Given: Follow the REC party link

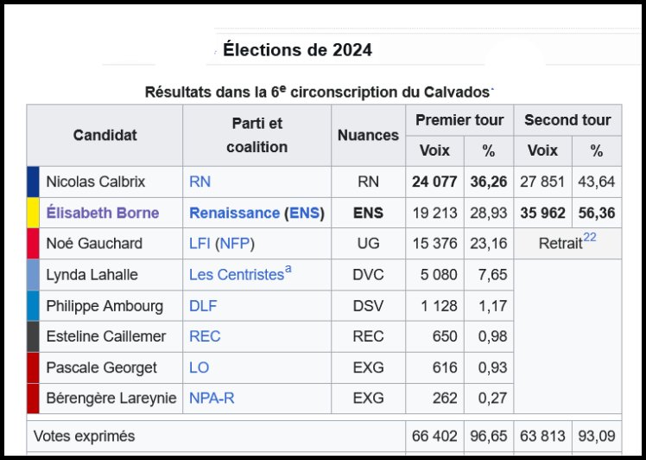Looking at the screenshot, I should [203, 336].
